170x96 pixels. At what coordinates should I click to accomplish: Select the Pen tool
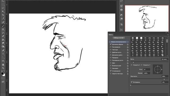click(x=3, y=50)
